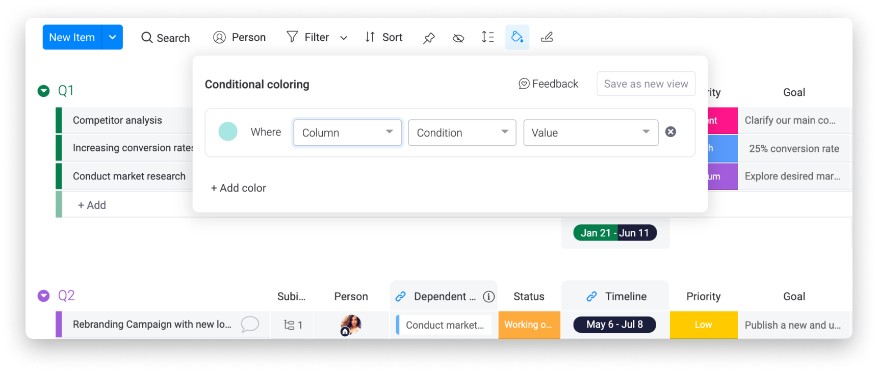Click the Q1 group title
878x372 pixels.
tap(66, 91)
